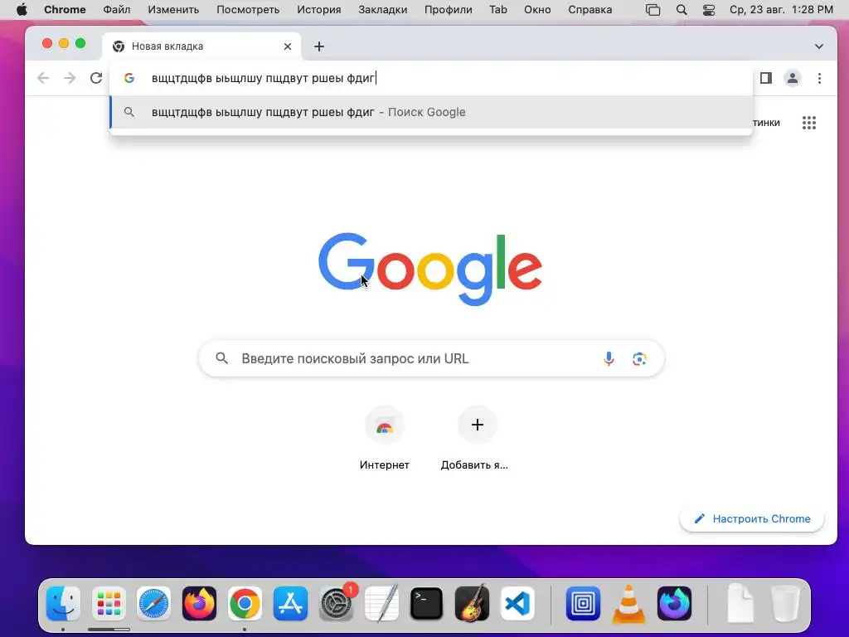Click the Chrome back arrow
The image size is (849, 637).
pos(43,78)
